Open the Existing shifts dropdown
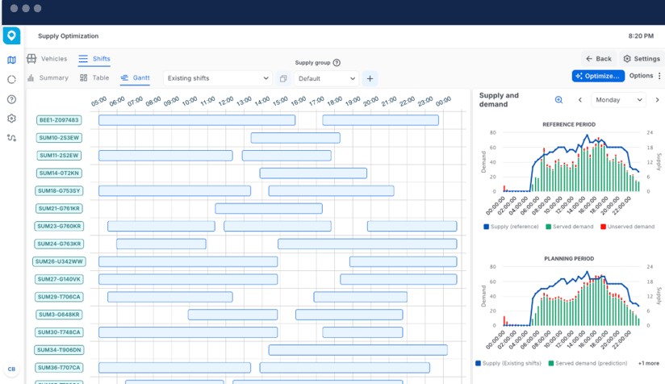The image size is (665, 384). pyautogui.click(x=218, y=78)
